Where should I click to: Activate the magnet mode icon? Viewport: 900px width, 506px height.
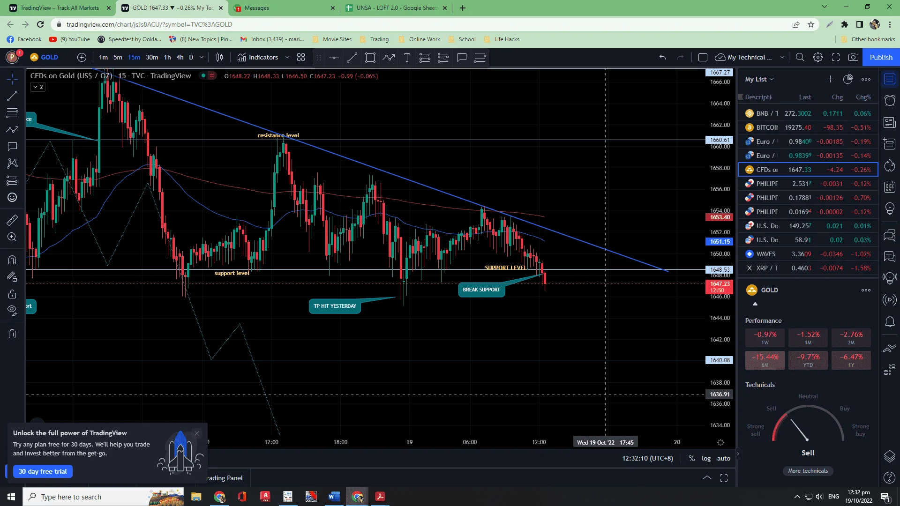pyautogui.click(x=12, y=260)
